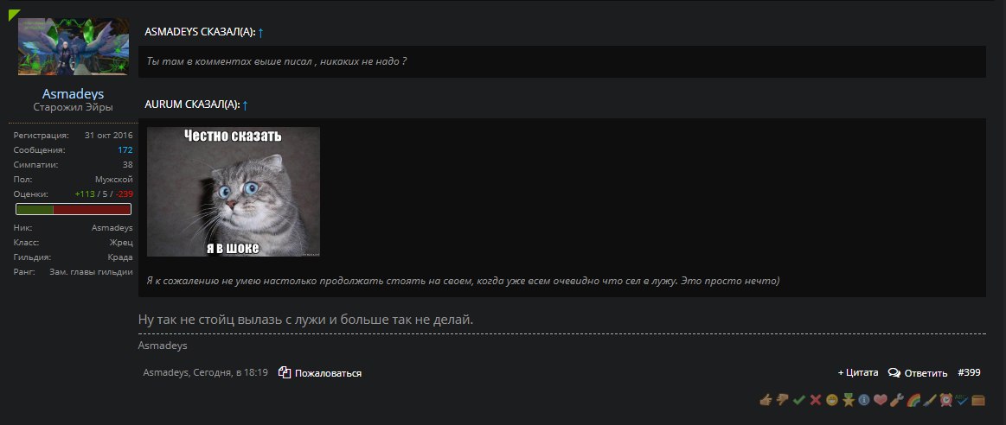Open the shocked cat meme image
This screenshot has height=425, width=1006.
[x=234, y=192]
